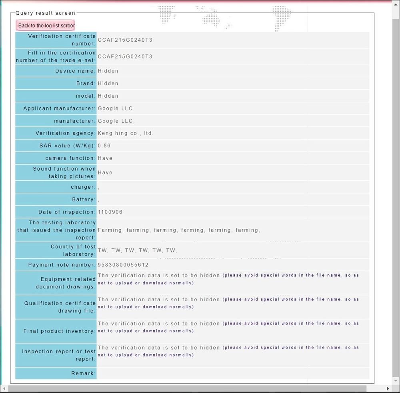Click the SAR value 0.86
The width and height of the screenshot is (400, 393).
(x=104, y=146)
